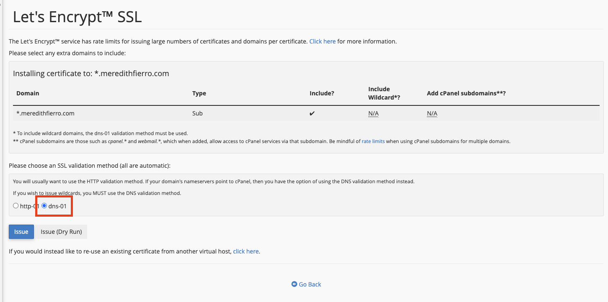Click the N/A under Include Wildcard
This screenshot has height=302, width=608.
[373, 113]
